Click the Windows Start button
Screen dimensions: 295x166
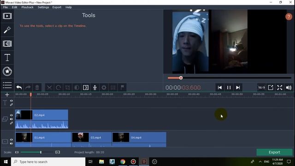click(6, 162)
